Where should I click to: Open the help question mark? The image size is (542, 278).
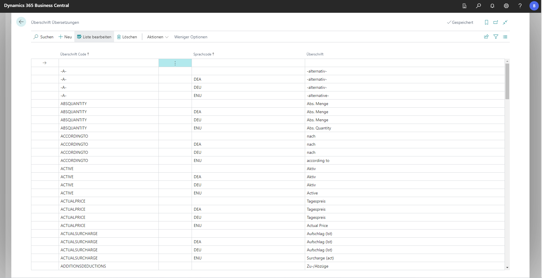[520, 6]
